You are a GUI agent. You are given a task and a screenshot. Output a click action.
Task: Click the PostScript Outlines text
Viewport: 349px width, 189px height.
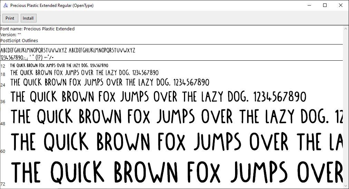(x=19, y=41)
